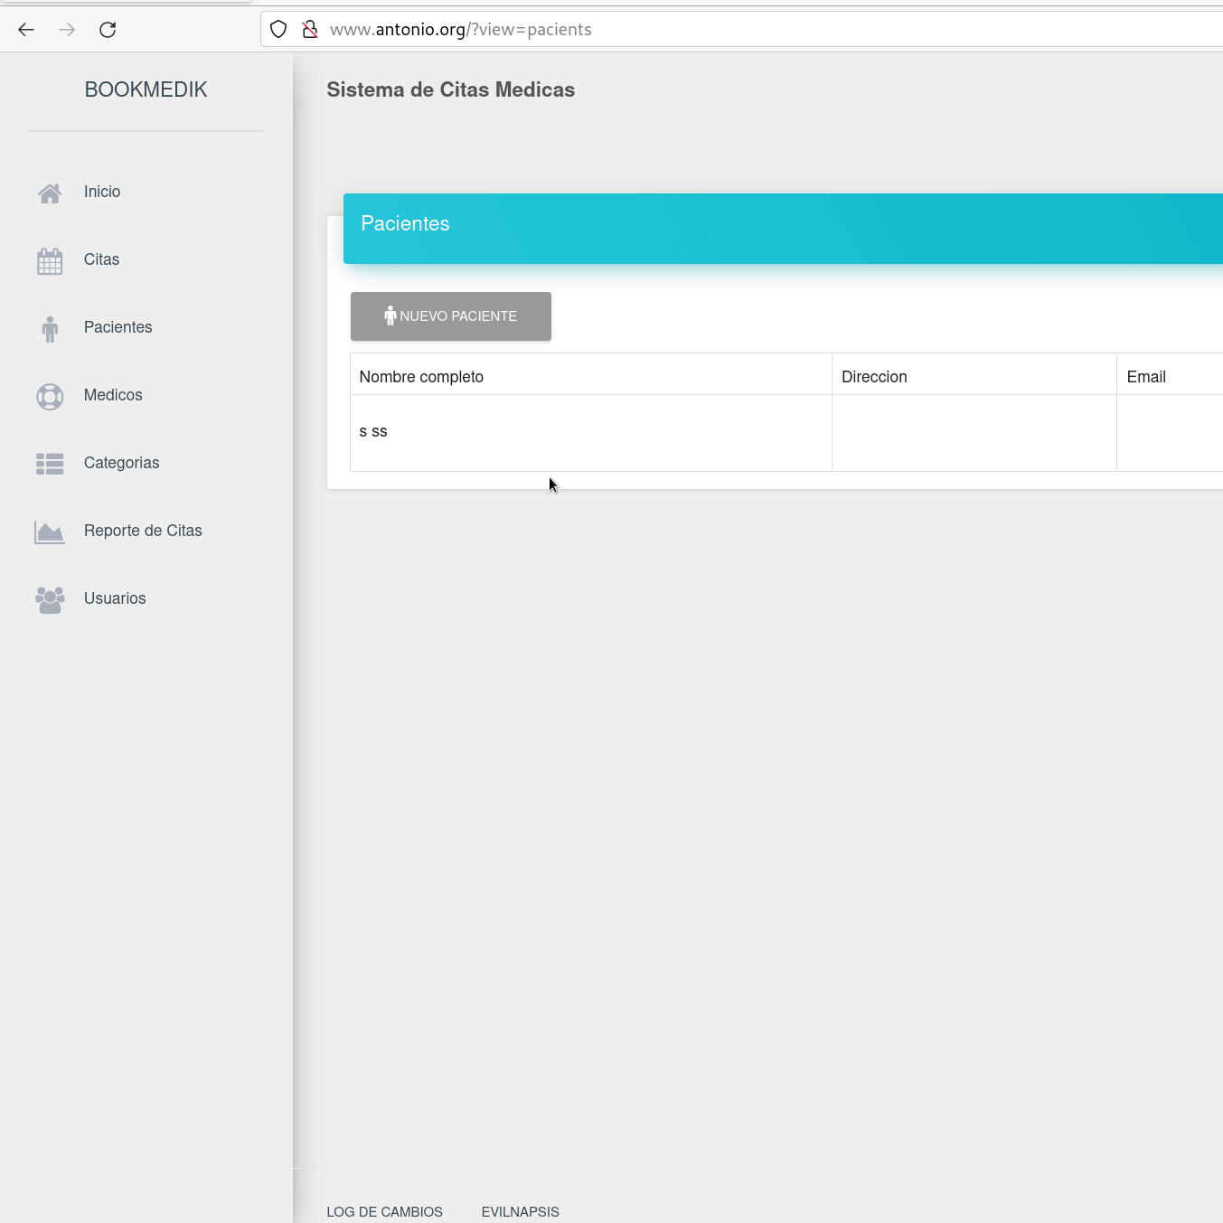Open the LOG DE CAMBIOS footer link
Image resolution: width=1223 pixels, height=1223 pixels.
click(384, 1211)
